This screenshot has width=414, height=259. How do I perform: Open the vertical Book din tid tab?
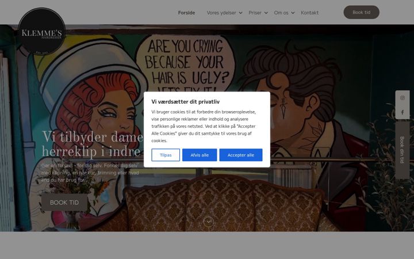pos(402,150)
